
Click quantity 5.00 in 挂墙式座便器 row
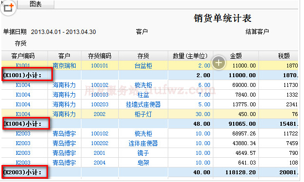(x=204, y=104)
